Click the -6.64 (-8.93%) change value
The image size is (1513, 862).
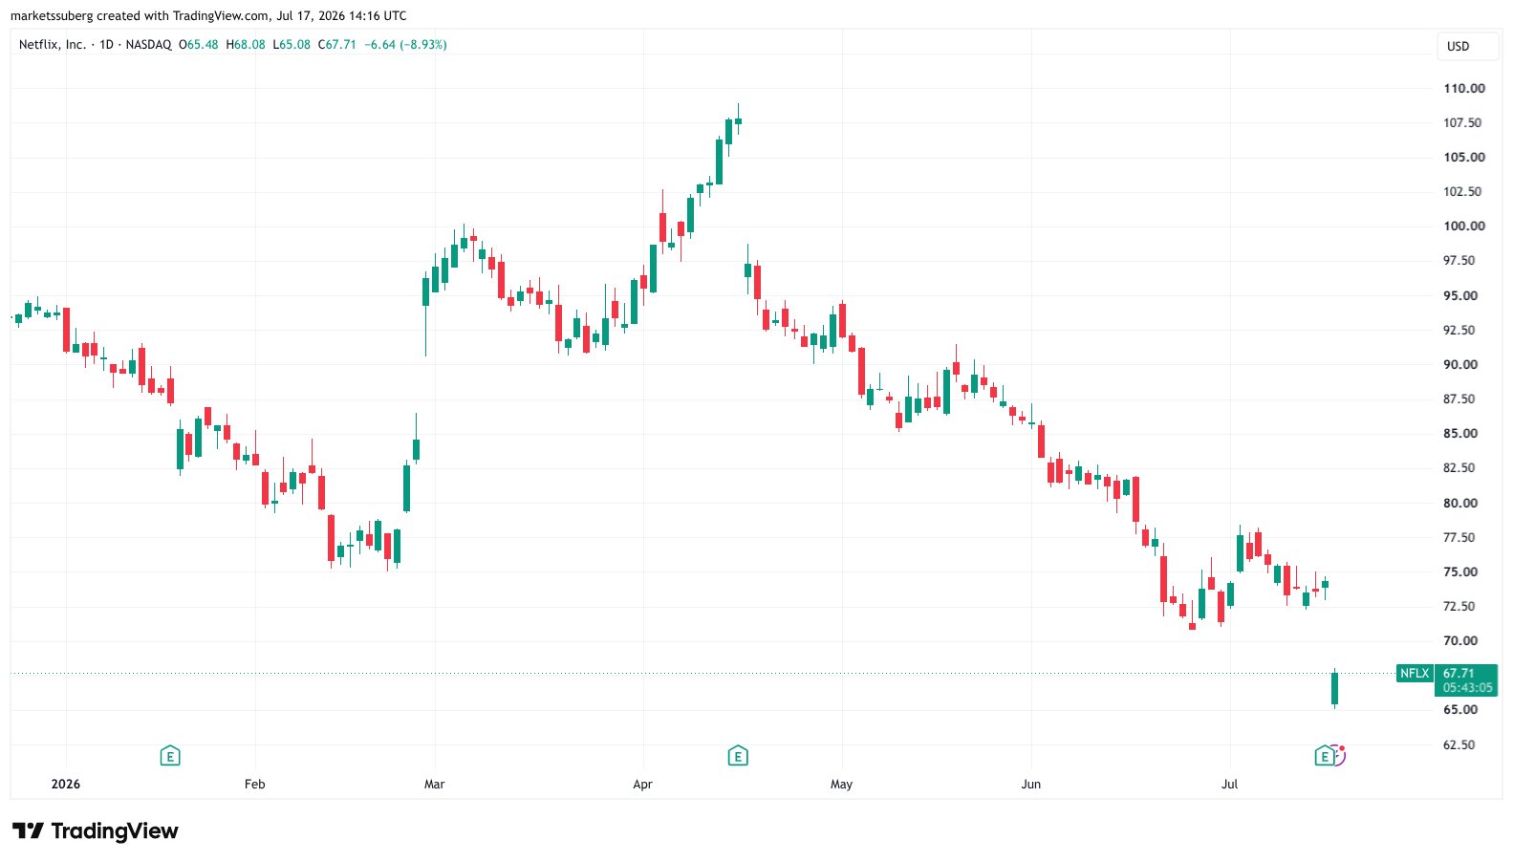point(405,45)
